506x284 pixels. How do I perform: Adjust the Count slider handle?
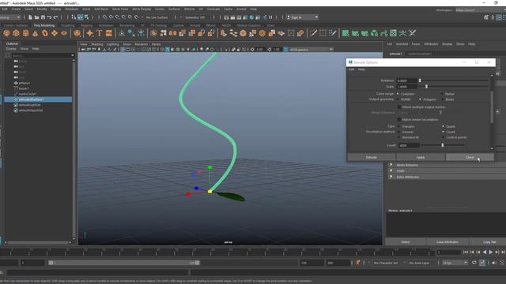click(443, 145)
